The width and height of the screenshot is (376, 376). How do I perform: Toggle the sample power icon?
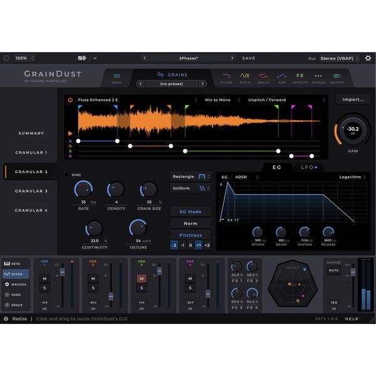(x=70, y=100)
